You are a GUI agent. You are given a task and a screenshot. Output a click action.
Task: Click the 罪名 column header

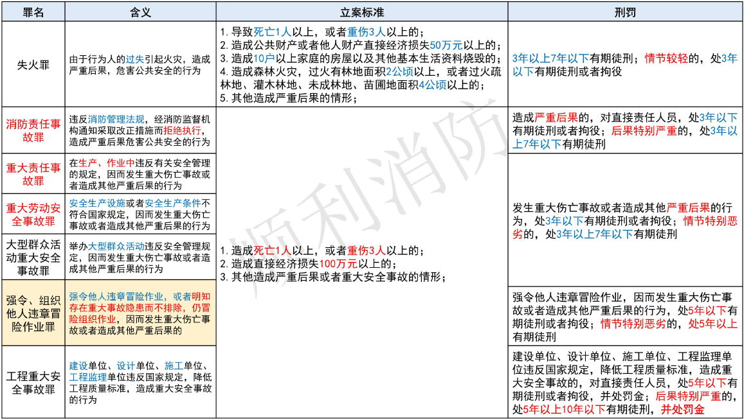coord(33,12)
